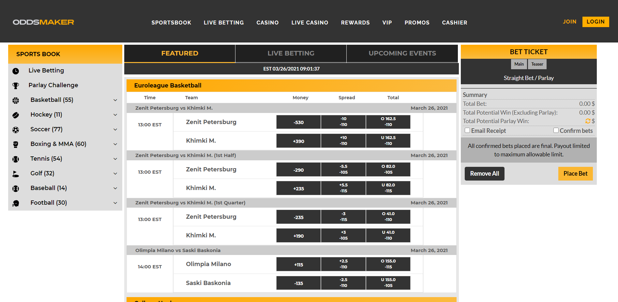Image resolution: width=618 pixels, height=302 pixels.
Task: Tick the Confirm bets checkbox
Action: coord(556,131)
